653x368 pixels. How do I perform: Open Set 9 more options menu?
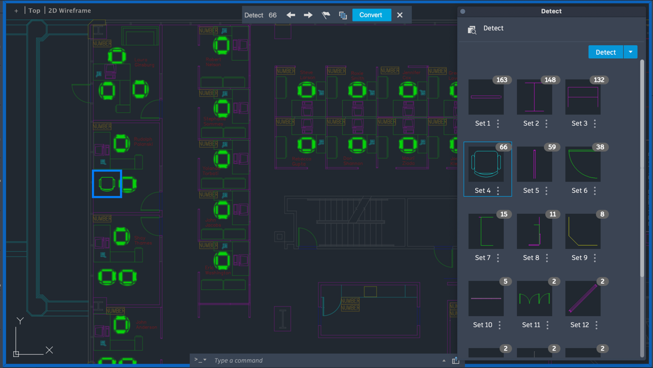(595, 258)
